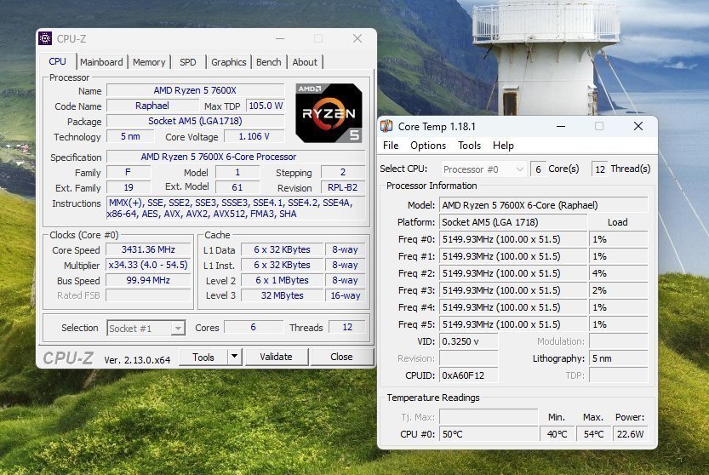Viewport: 709px width, 475px height.
Task: Open the Memory tab in CPU-Z
Action: [x=149, y=62]
